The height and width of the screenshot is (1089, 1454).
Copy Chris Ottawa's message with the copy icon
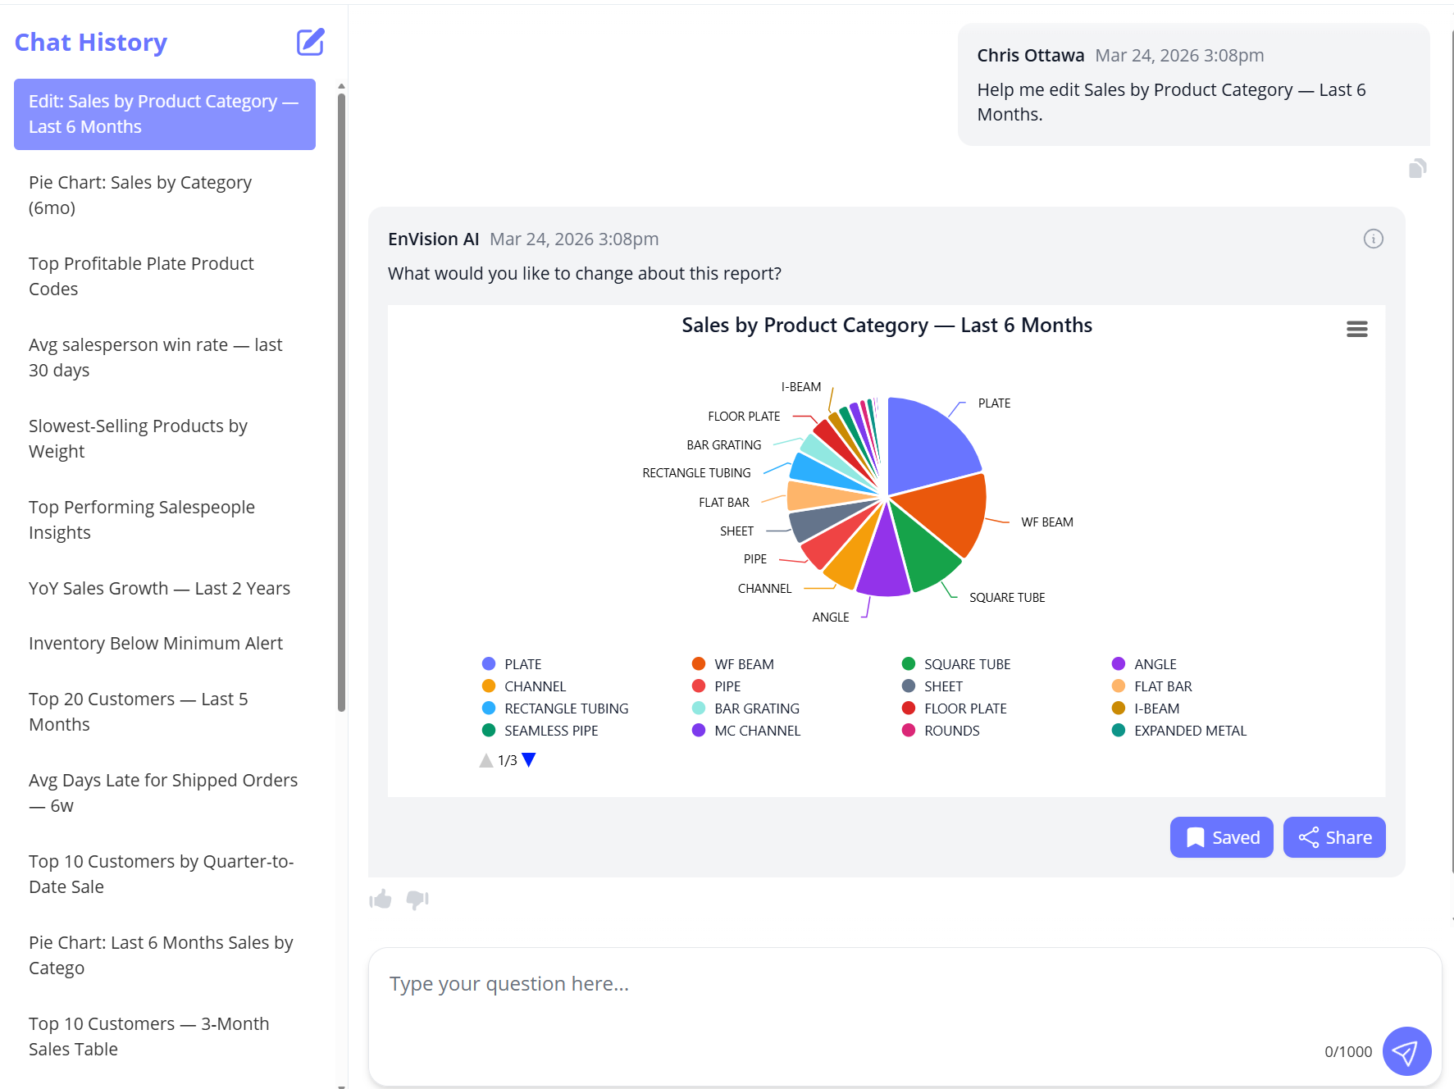(x=1417, y=169)
